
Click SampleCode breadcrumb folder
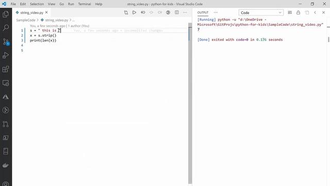(x=26, y=20)
